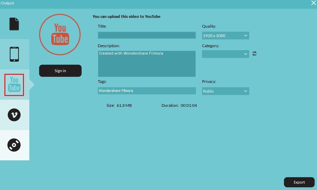Viewport: 317px width, 190px height.
Task: Click the large YouTube logo circle
Action: [60, 34]
